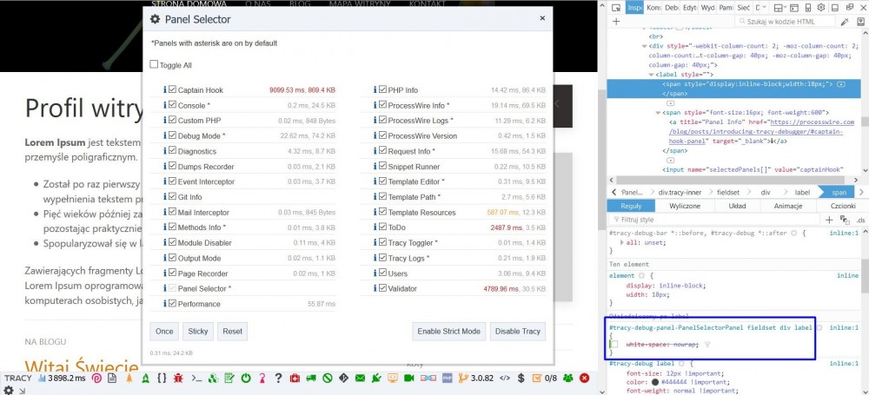Open the Captain Hook info icon
Screen dimensions: 869x395
pos(164,90)
